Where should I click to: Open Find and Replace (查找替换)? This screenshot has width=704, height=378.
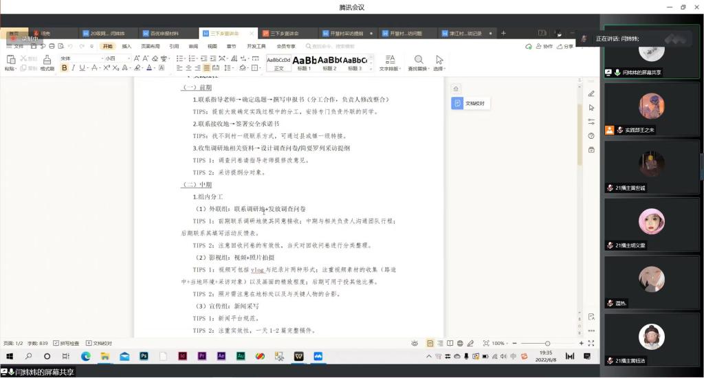(418, 63)
